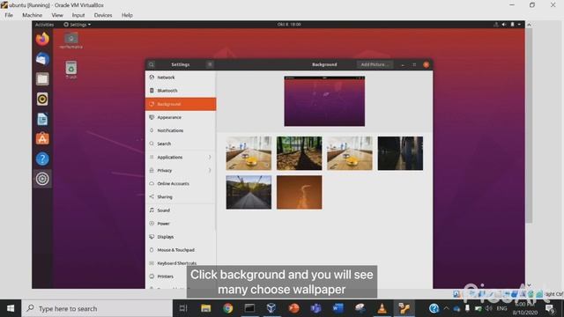Click the ENG language indicator
Viewport: 564px width, 317px height.
pyautogui.click(x=501, y=308)
